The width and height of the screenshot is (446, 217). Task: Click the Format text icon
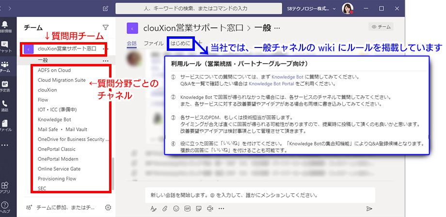point(153,209)
